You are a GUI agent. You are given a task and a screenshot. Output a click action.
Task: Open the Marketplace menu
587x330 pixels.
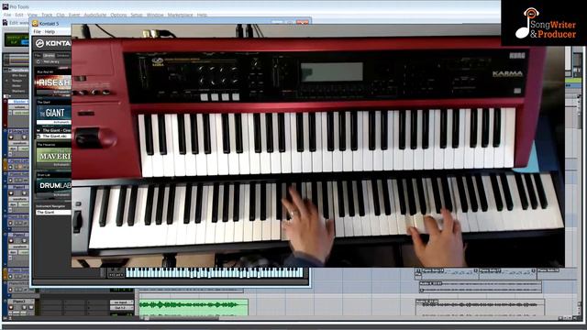click(x=180, y=15)
